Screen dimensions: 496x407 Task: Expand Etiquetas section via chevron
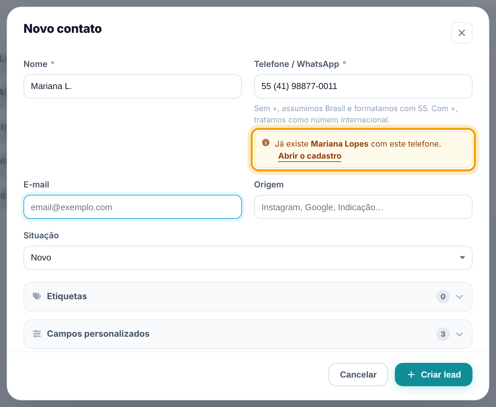point(459,297)
